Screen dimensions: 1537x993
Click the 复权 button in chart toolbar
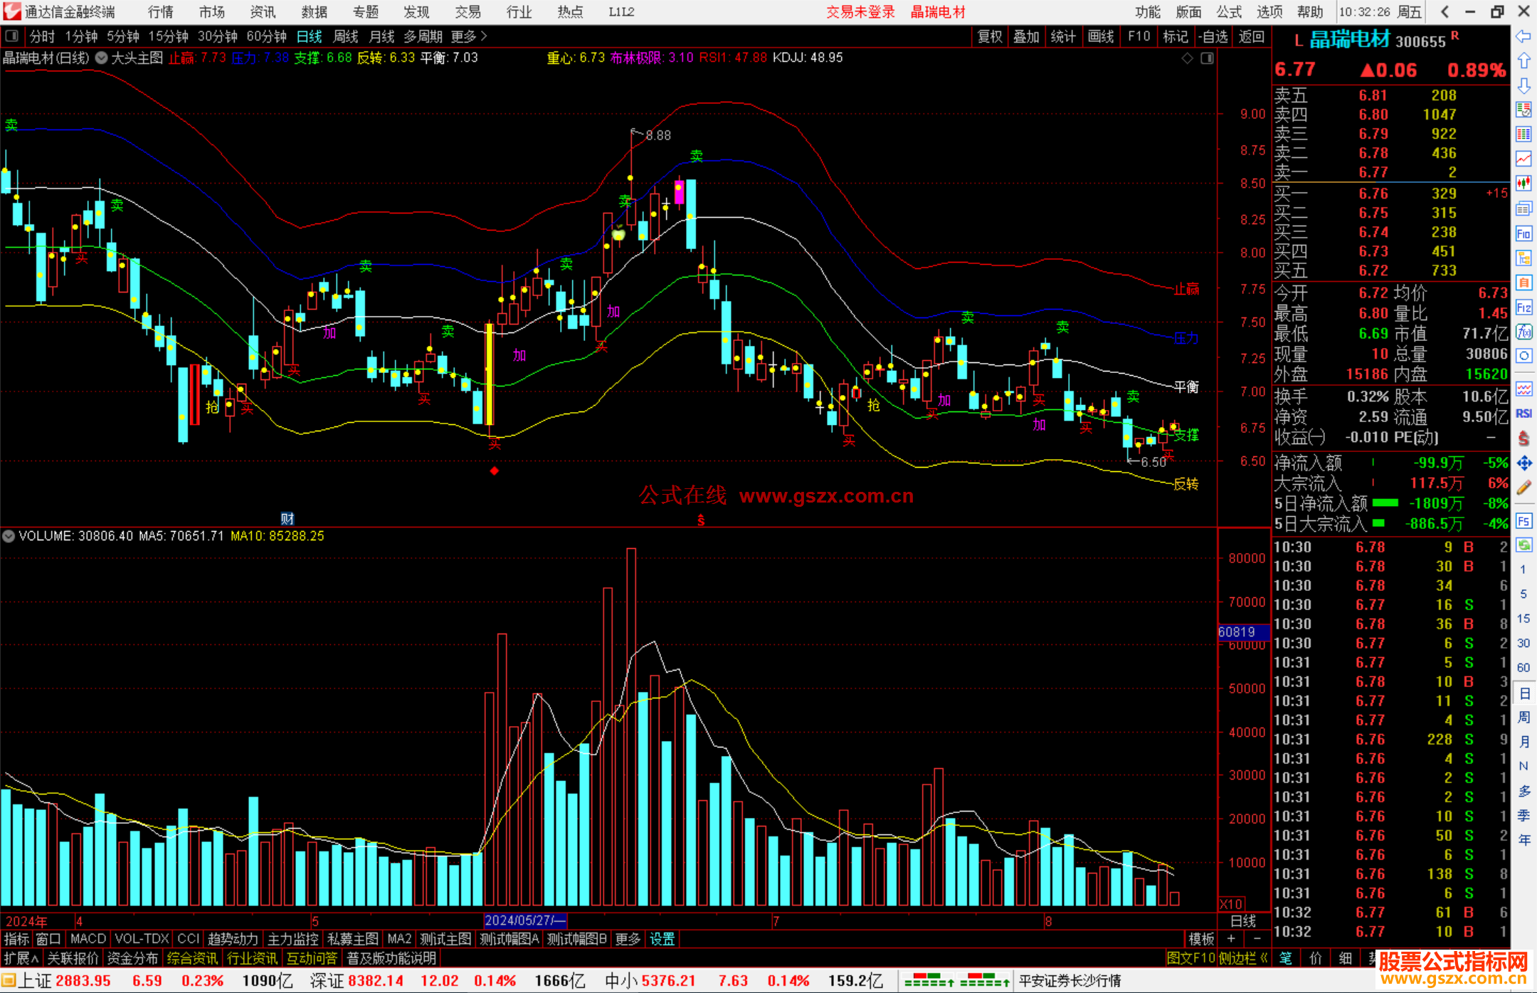click(990, 36)
